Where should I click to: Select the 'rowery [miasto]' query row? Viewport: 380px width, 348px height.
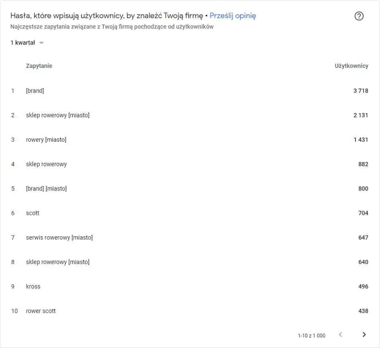pyautogui.click(x=190, y=140)
